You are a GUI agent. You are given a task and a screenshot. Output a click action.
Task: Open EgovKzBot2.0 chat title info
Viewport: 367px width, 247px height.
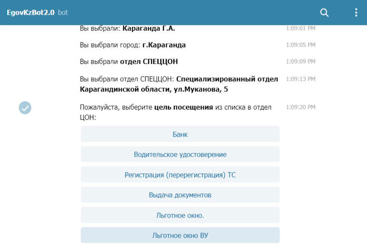(x=30, y=12)
